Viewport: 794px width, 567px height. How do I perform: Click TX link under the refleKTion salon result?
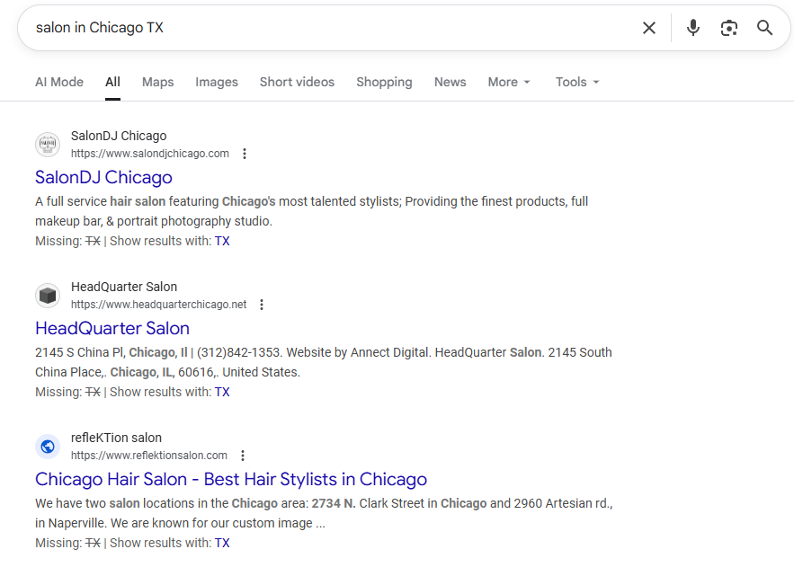tap(222, 543)
